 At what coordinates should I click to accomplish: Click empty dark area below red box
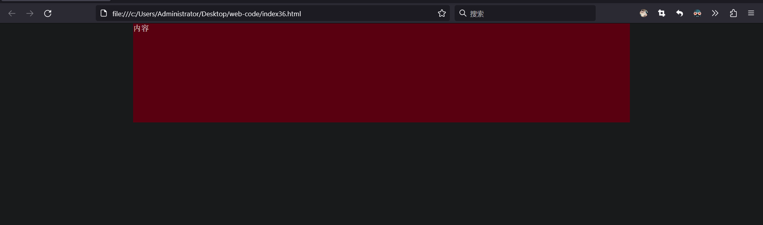[x=381, y=174]
